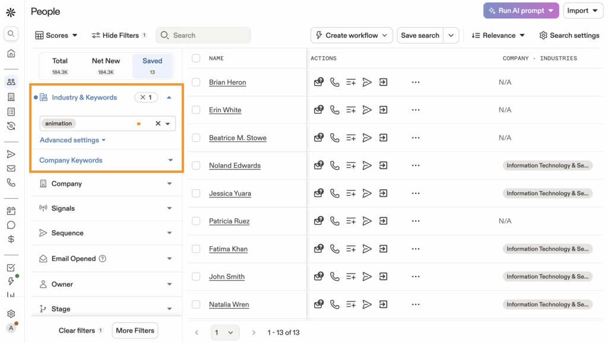Viewport: 608px width, 343px height.
Task: Switch to the Total tab
Action: [x=60, y=65]
